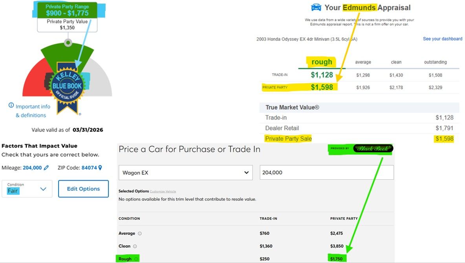Click the info icon next to Average condition
465x263 pixels.
point(140,234)
